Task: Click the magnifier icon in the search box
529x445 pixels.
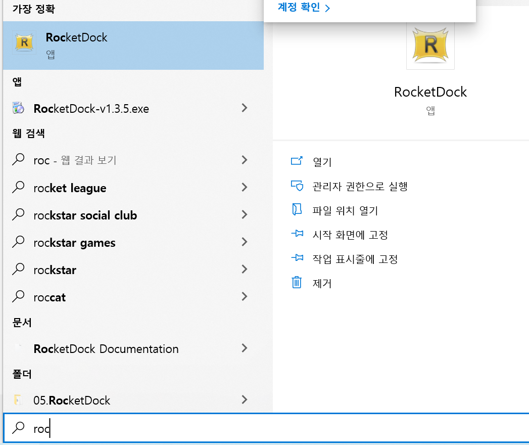Action: point(18,428)
